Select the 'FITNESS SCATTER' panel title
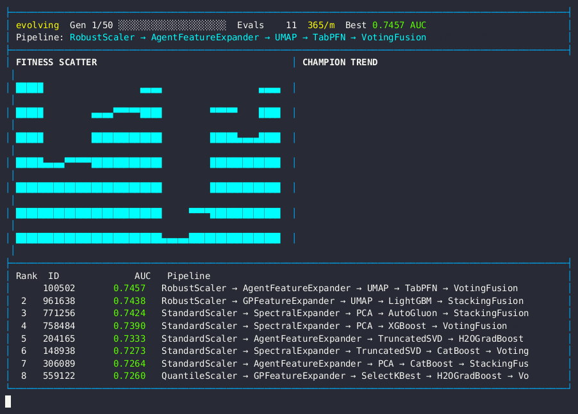 tap(56, 62)
